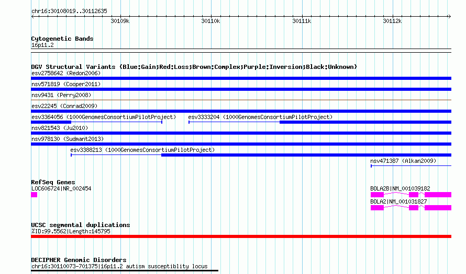Open gene label LOC606724|NR_002454

(61, 189)
